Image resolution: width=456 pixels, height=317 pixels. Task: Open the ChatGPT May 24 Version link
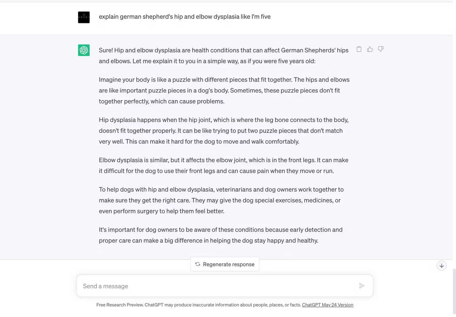327,305
